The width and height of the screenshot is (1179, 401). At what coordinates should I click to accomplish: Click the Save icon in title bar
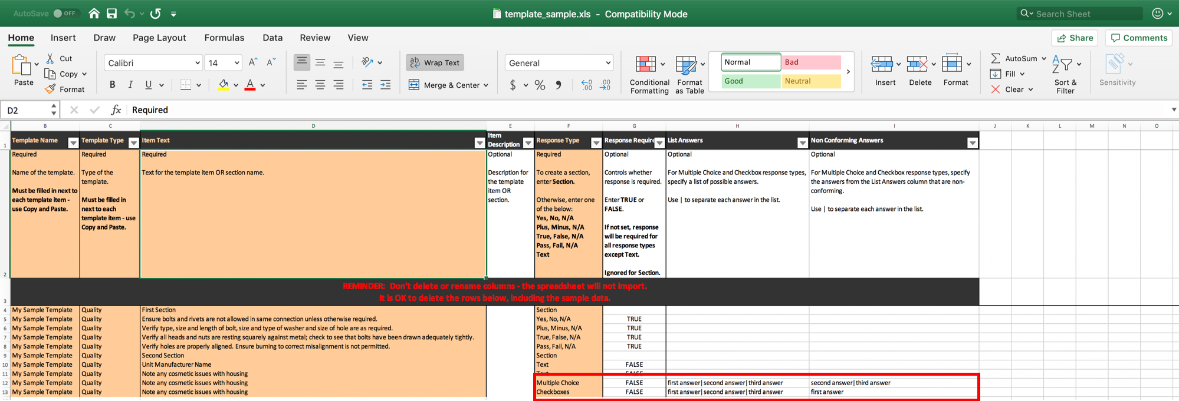click(111, 13)
